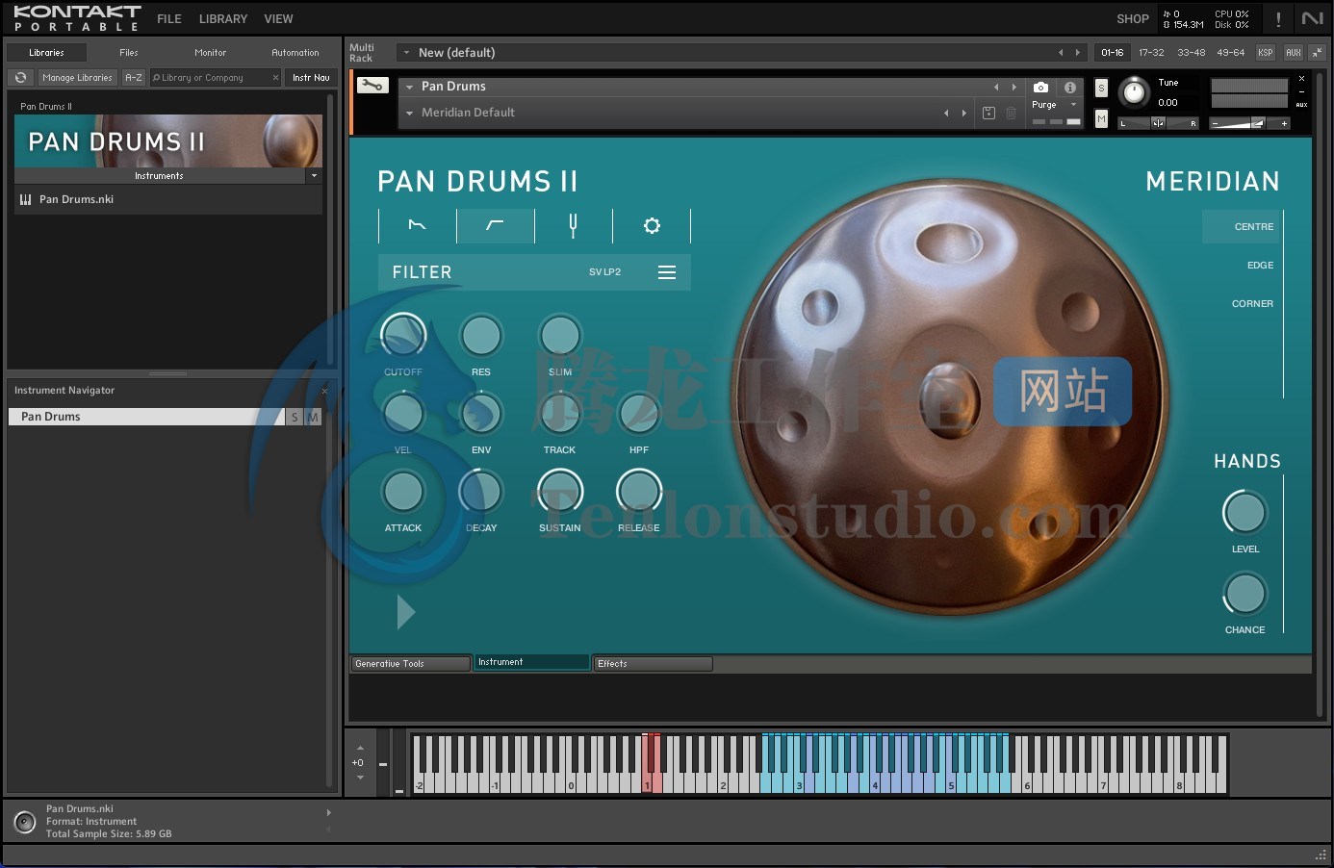Viewport: 1334px width, 868px height.
Task: Switch to the Monitor tab
Action: [210, 53]
